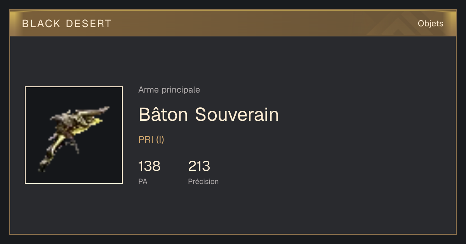The width and height of the screenshot is (466, 244).
Task: Click the PA stat label
Action: click(x=143, y=181)
